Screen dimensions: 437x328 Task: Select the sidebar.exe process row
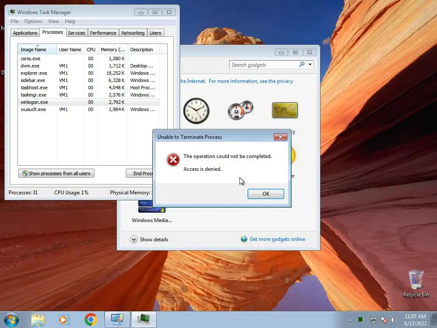click(x=89, y=80)
